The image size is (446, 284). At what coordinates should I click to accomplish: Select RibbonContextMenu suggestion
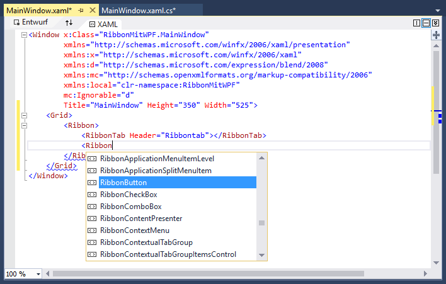171,230
